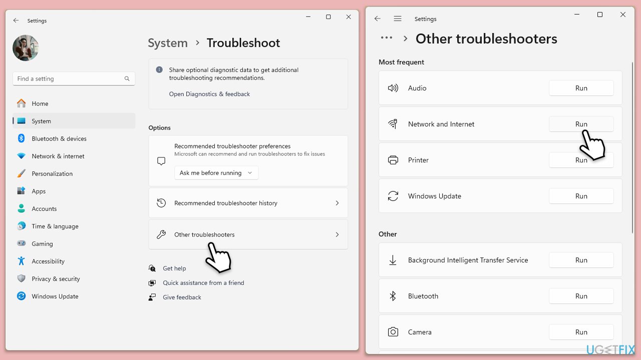
Task: Open the Ask me before running dropdown
Action: coord(216,172)
